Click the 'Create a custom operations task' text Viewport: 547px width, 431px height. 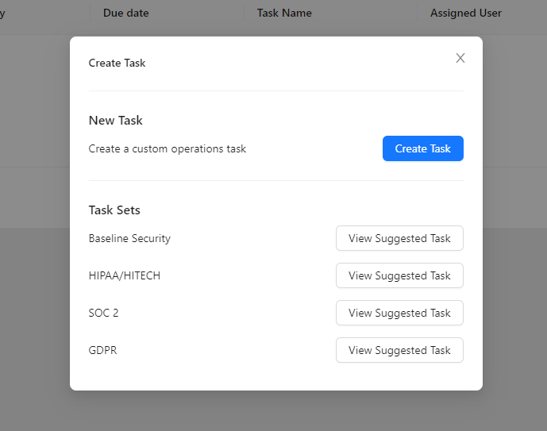tap(168, 148)
